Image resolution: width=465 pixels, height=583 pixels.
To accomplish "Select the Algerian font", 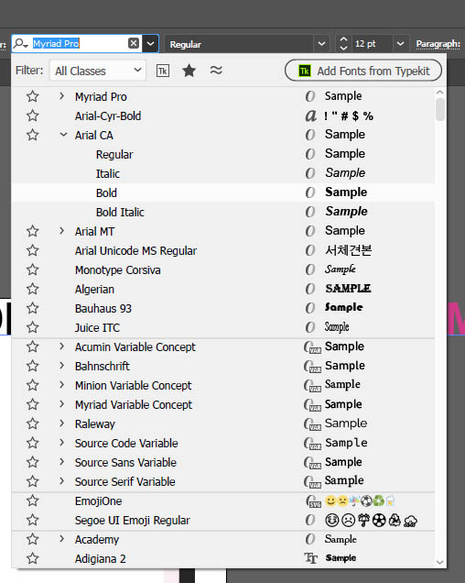I will tap(94, 290).
